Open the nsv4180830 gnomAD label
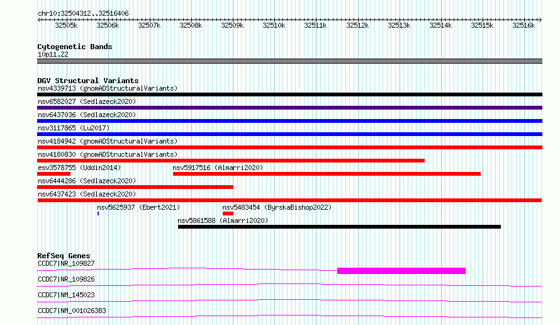 tap(108, 154)
